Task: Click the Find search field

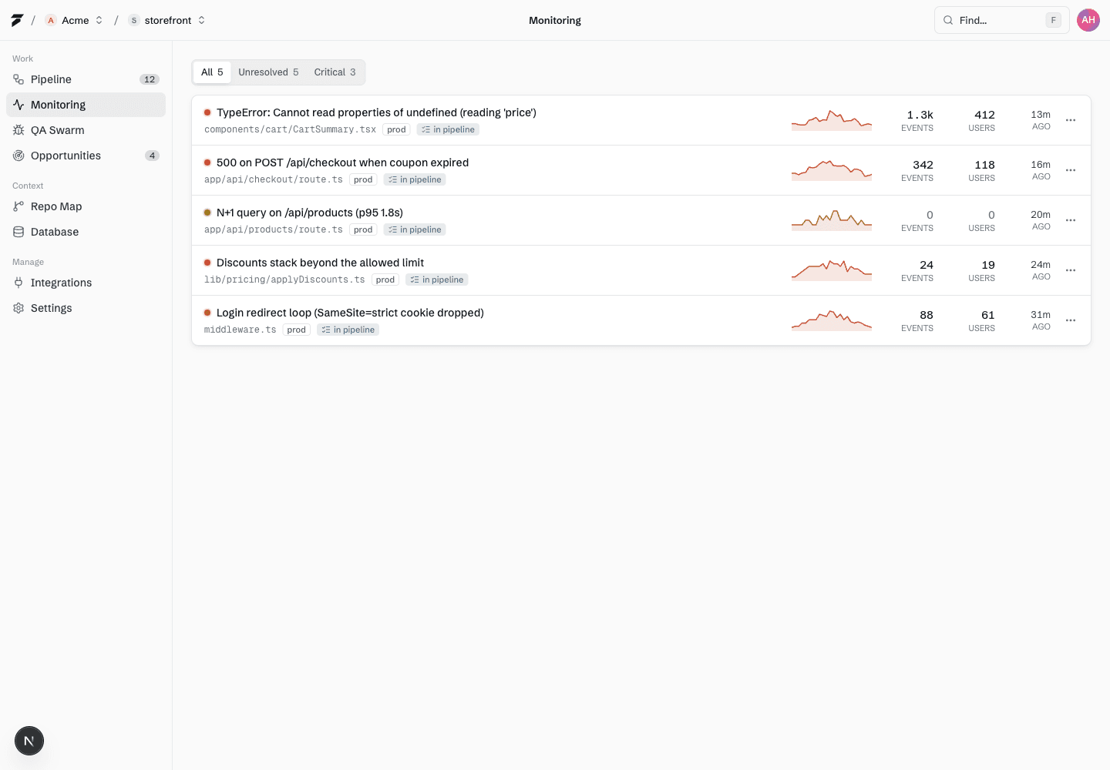Action: coord(1001,20)
